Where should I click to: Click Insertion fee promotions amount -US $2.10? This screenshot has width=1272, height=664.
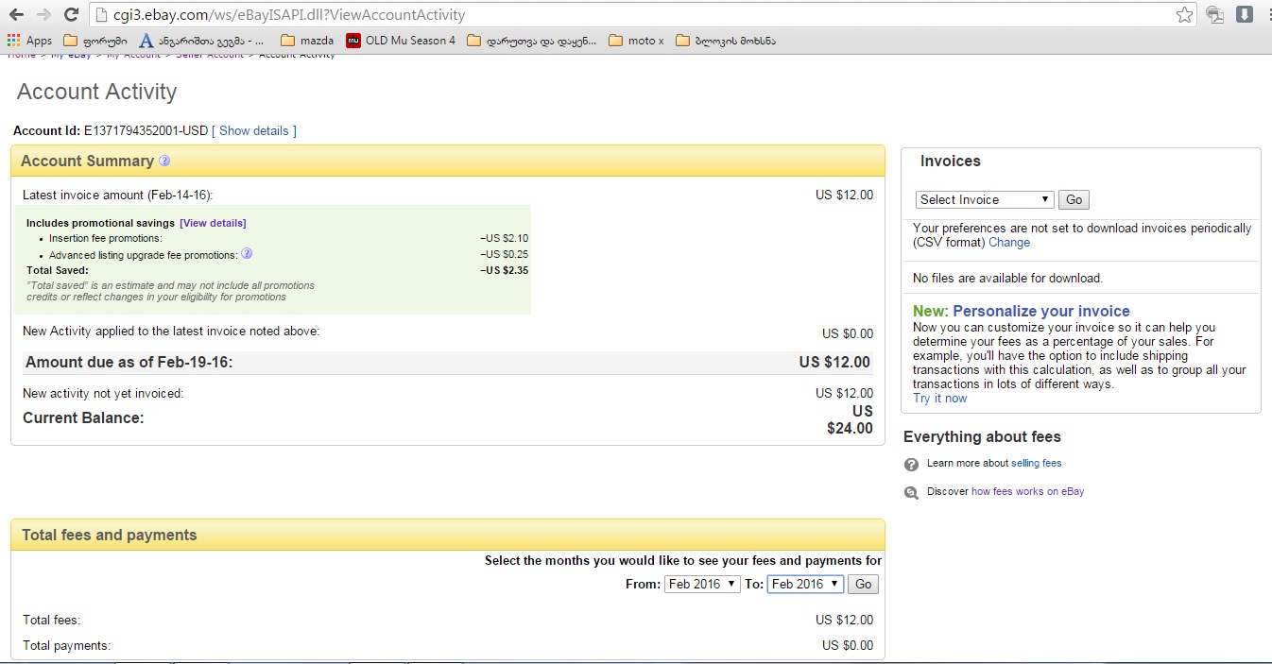pyautogui.click(x=504, y=238)
